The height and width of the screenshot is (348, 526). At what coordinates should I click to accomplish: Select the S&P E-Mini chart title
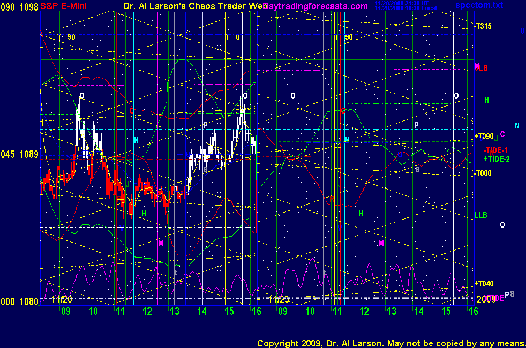coord(64,5)
